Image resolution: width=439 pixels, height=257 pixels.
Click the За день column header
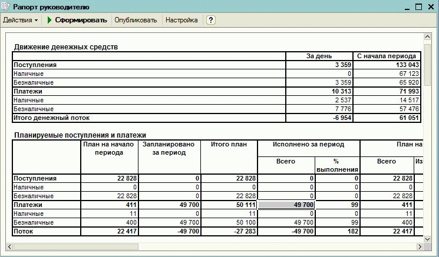pyautogui.click(x=319, y=56)
